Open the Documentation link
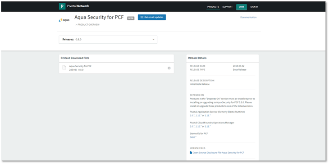The height and width of the screenshot is (164, 329). click(248, 18)
